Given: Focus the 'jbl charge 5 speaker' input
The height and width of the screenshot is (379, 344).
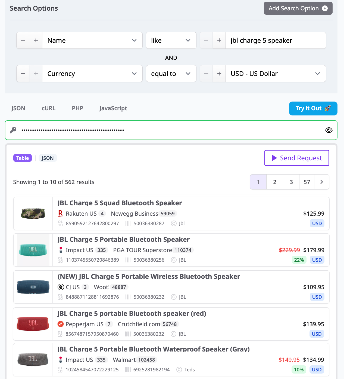Looking at the screenshot, I should (x=276, y=40).
